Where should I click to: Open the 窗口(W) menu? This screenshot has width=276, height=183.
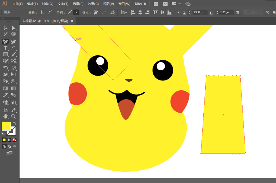click(x=124, y=4)
